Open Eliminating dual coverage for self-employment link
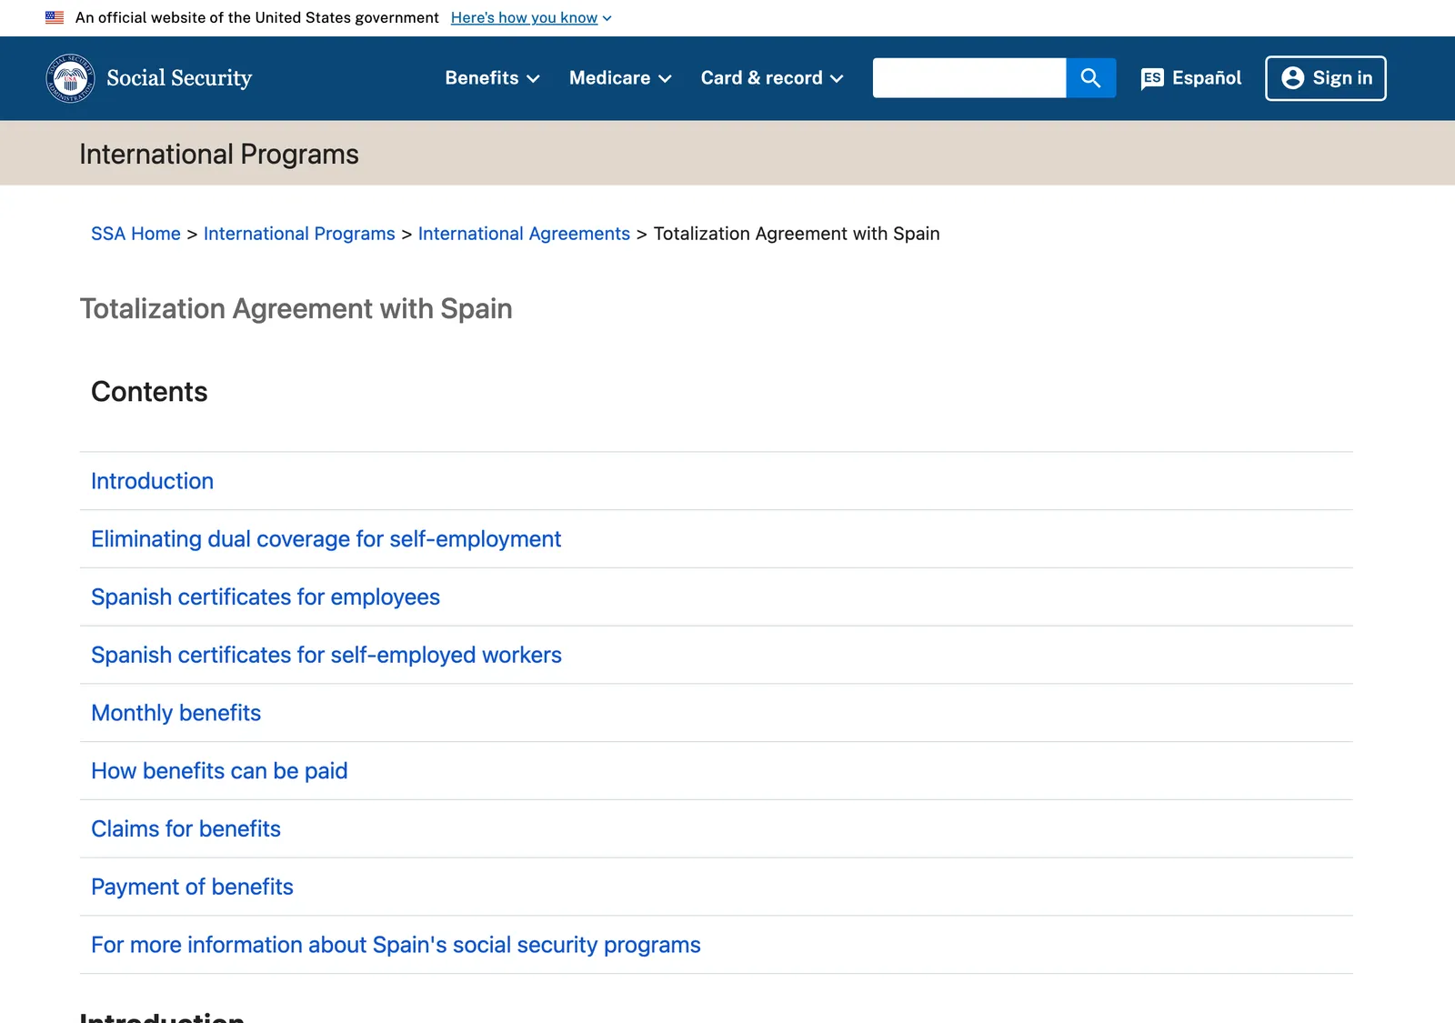The height and width of the screenshot is (1023, 1455). pos(326,539)
